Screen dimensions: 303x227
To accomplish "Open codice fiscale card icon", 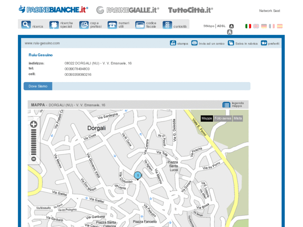I will [x=140, y=25].
